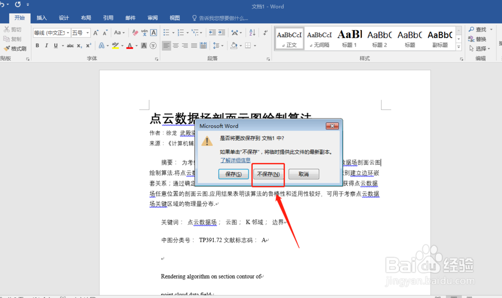Viewport: 502px width, 298px height.
Task: Open enclosed character (字) tool
Action: pyautogui.click(x=153, y=46)
